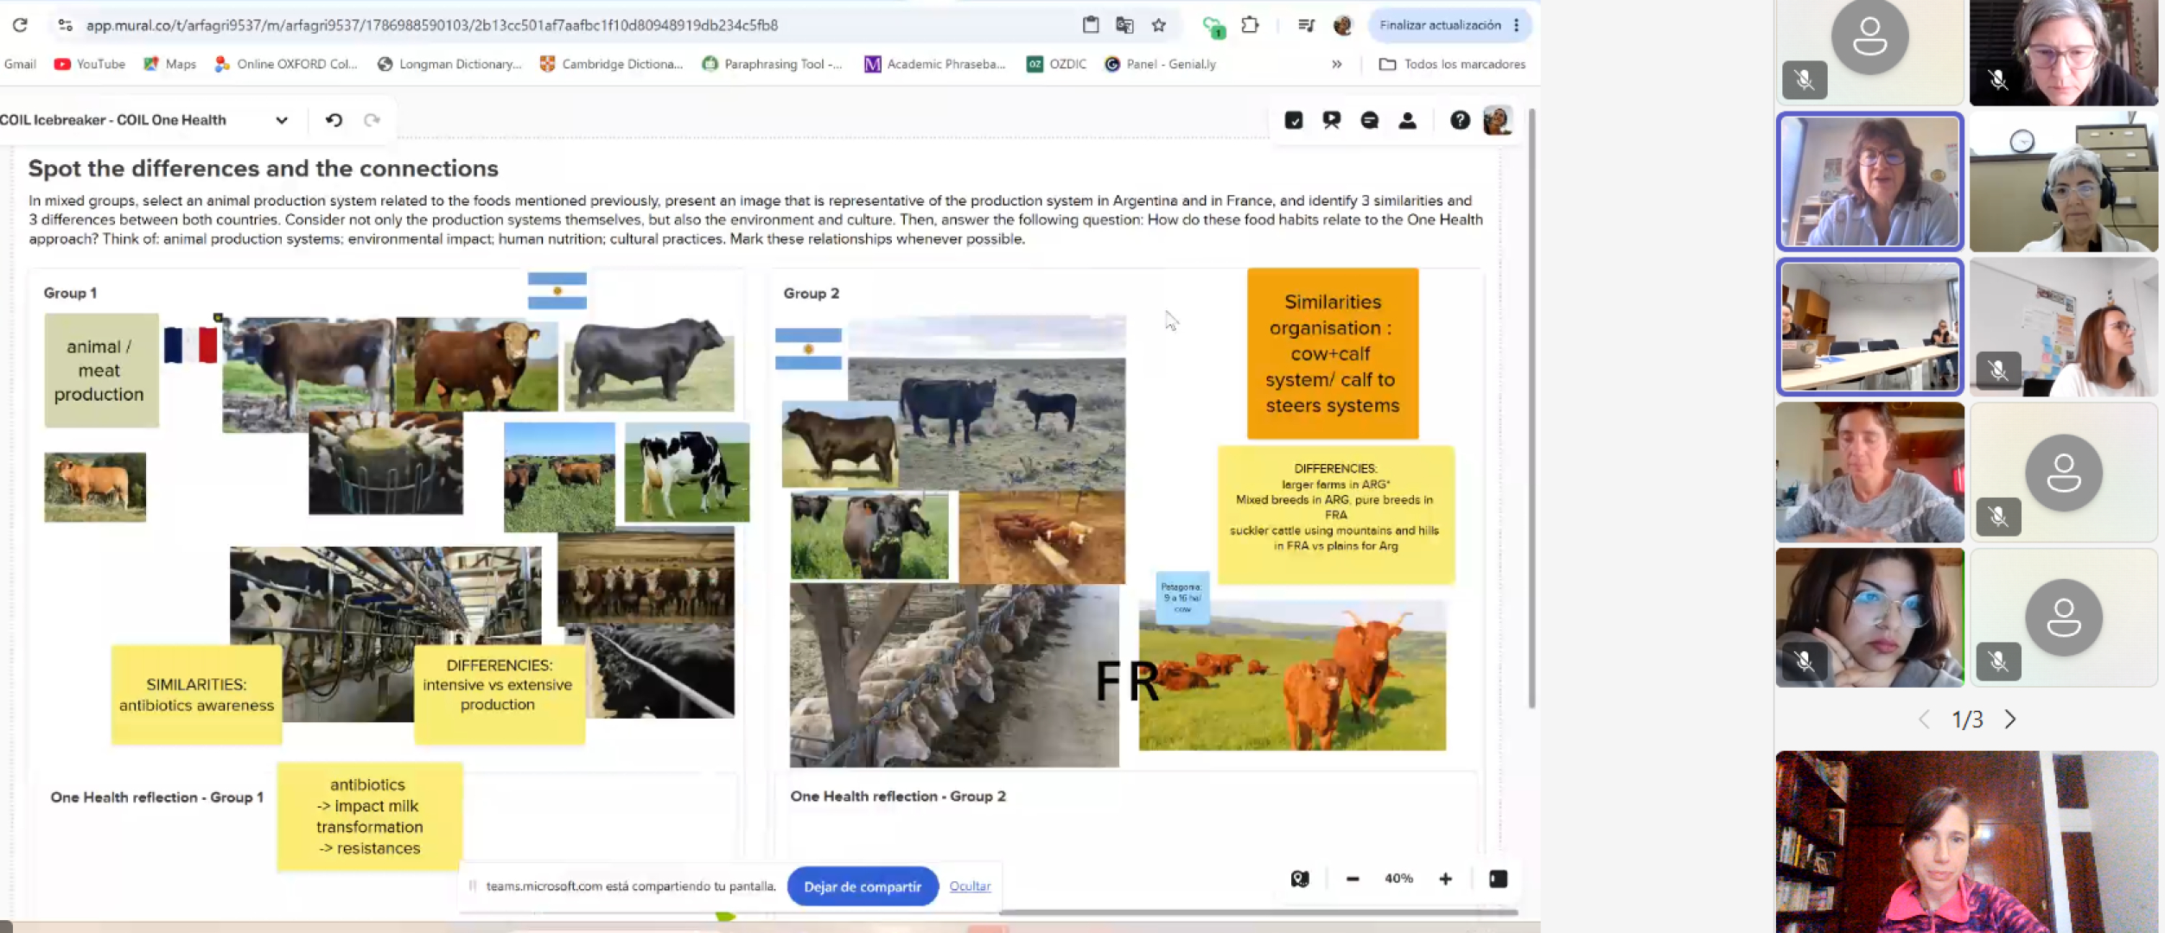This screenshot has width=2165, height=933.
Task: Redo the action in Mural
Action: click(372, 120)
